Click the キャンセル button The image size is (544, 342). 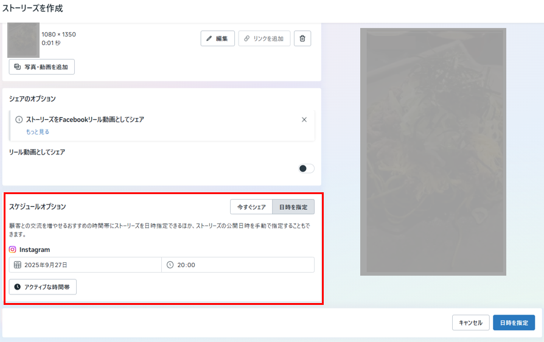pyautogui.click(x=470, y=323)
